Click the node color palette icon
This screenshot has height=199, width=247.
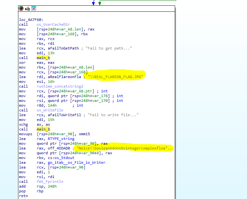(x=21, y=9)
